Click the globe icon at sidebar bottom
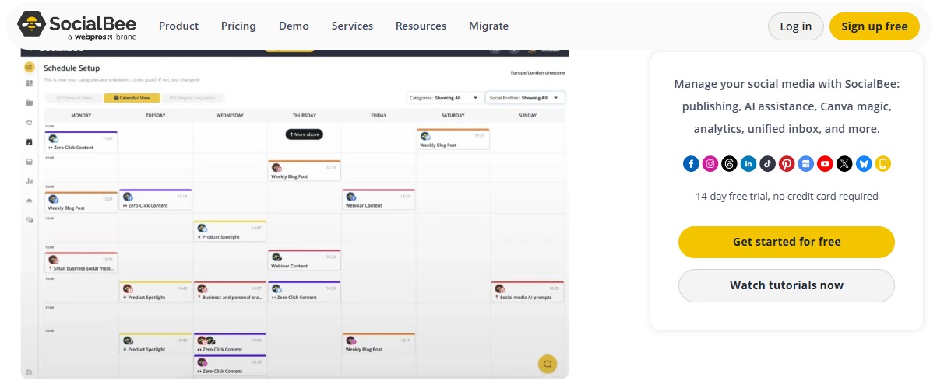This screenshot has width=951, height=391. [29, 372]
